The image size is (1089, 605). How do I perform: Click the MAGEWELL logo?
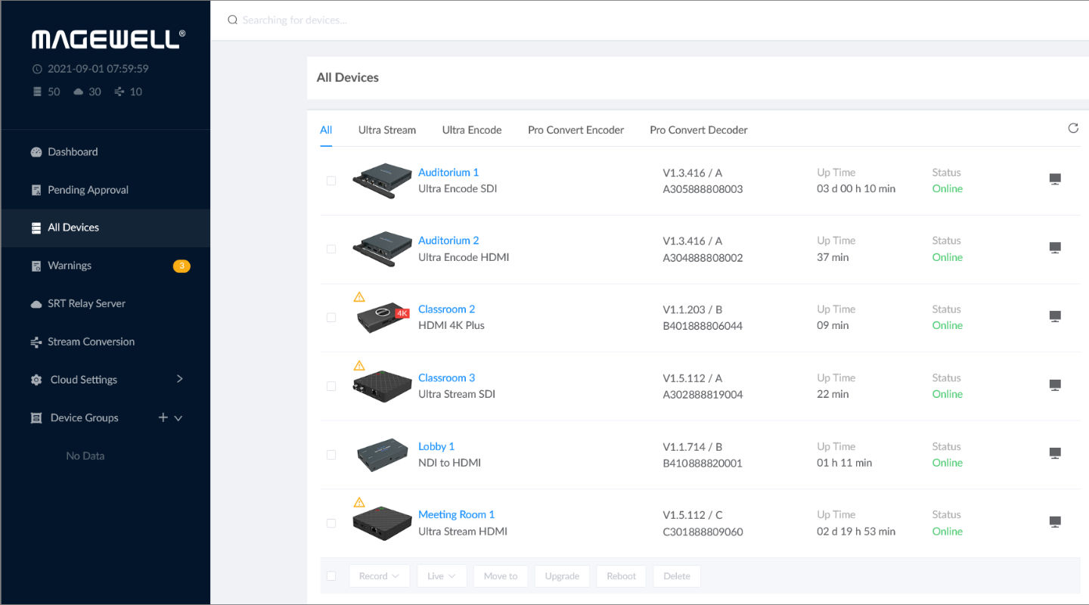(108, 39)
